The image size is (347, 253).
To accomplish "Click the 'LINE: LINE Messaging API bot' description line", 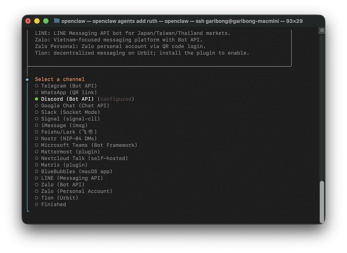I will click(133, 33).
